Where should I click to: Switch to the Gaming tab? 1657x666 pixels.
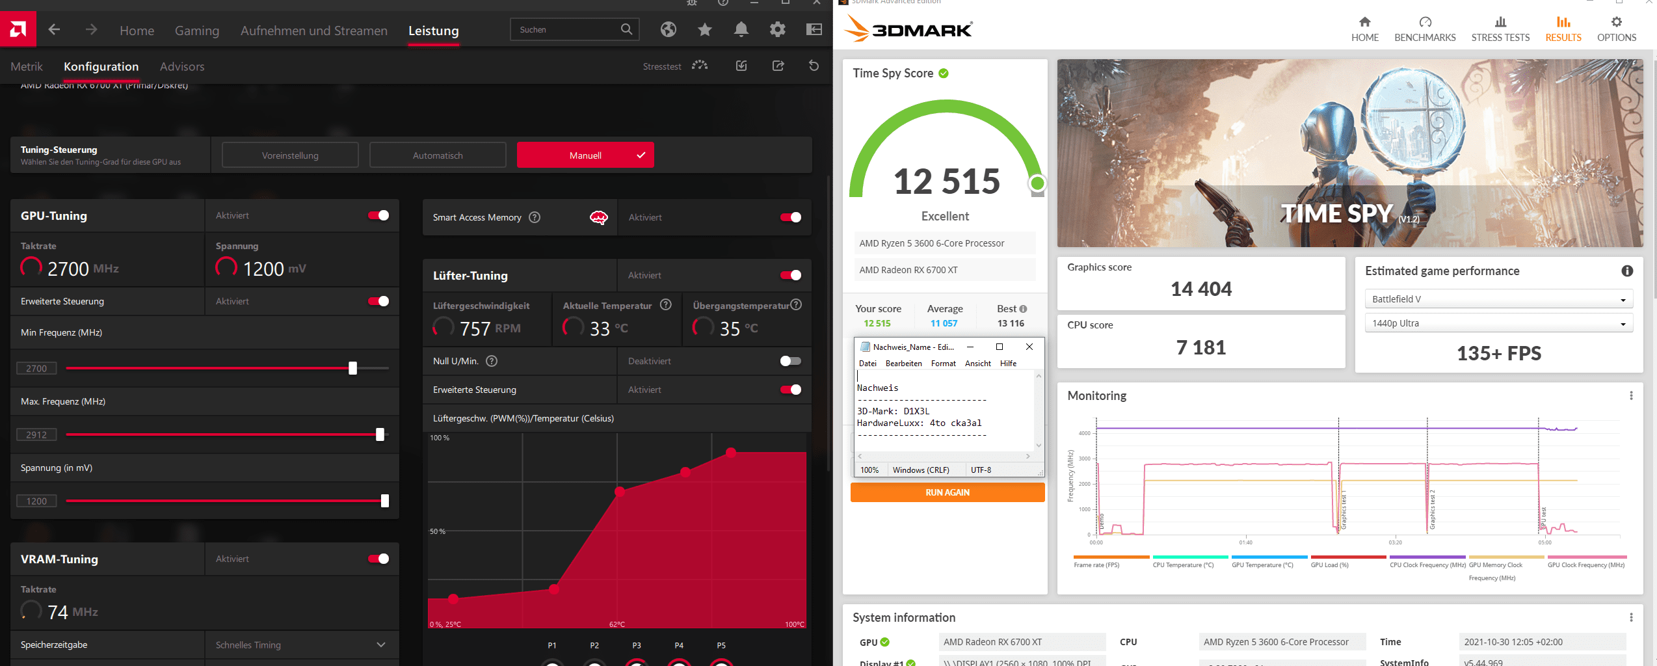tap(197, 31)
